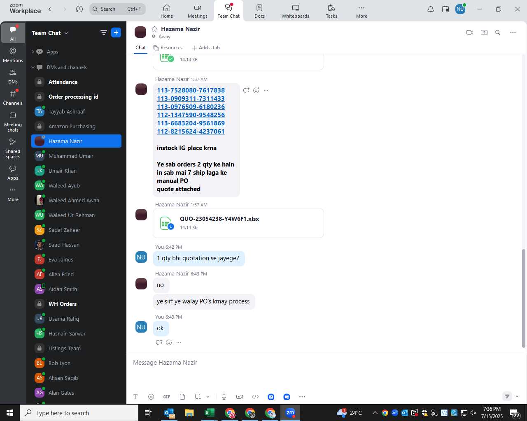The height and width of the screenshot is (421, 527).
Task: Open the calendar icon in title bar
Action: point(445,9)
